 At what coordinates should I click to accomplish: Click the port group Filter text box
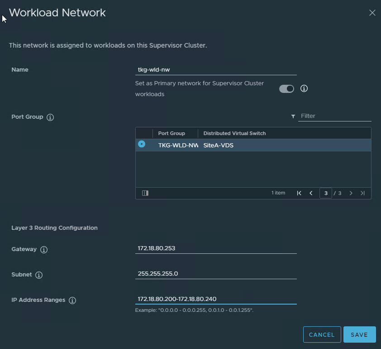(335, 116)
